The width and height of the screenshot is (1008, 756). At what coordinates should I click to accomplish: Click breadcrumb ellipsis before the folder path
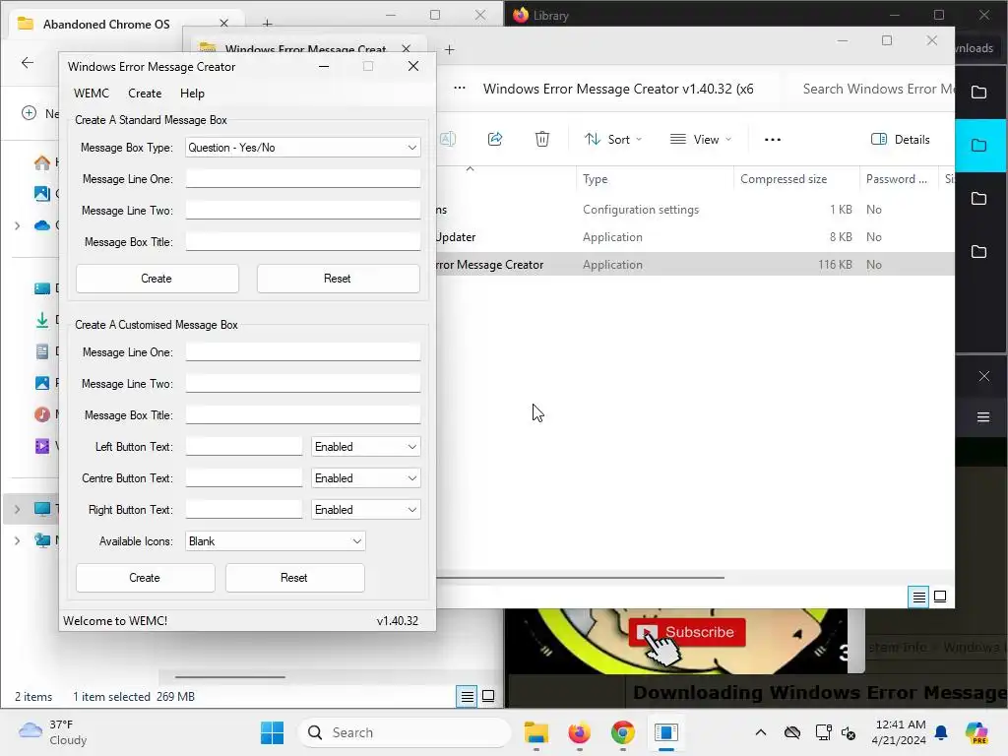tap(460, 89)
